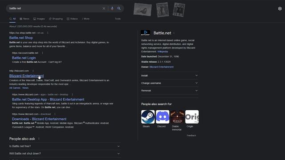The height and width of the screenshot is (160, 285).
Task: Click 'Date launched' line in panel
Action: [x=160, y=56]
